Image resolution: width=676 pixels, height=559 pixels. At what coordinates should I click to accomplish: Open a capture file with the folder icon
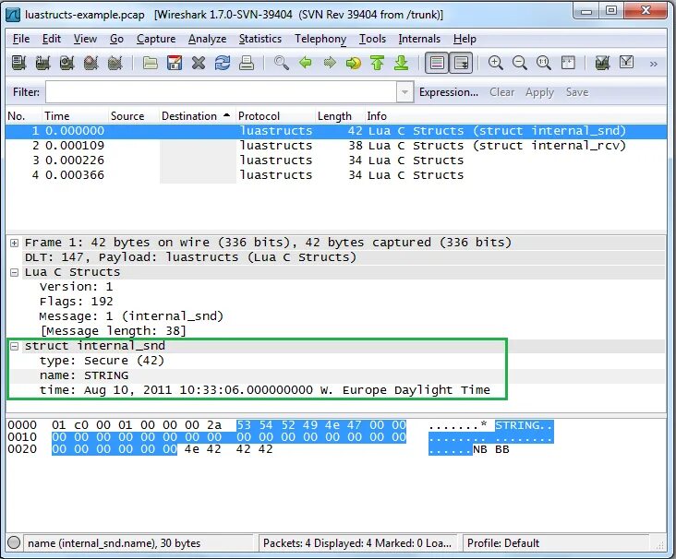pos(150,63)
